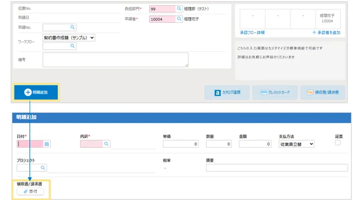Click the 負担部門 search magnifier icon
The width and height of the screenshot is (353, 200).
point(179,9)
